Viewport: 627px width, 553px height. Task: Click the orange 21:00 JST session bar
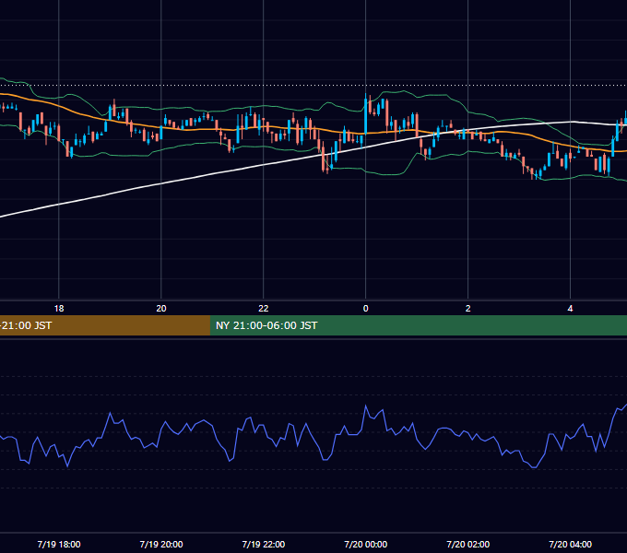(105, 325)
